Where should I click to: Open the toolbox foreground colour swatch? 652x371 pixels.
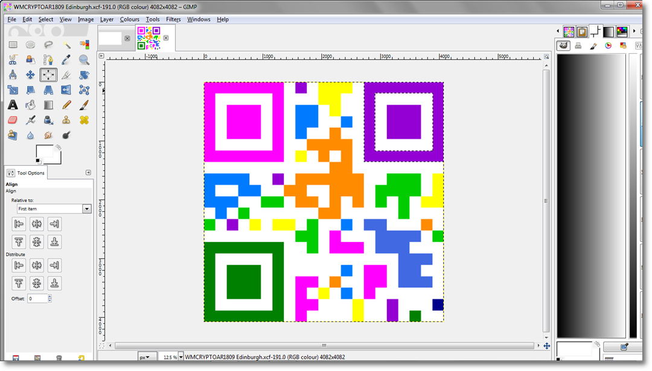tap(44, 151)
